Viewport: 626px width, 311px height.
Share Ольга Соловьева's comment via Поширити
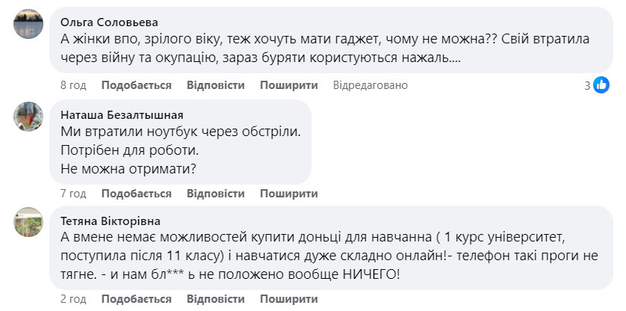click(288, 85)
